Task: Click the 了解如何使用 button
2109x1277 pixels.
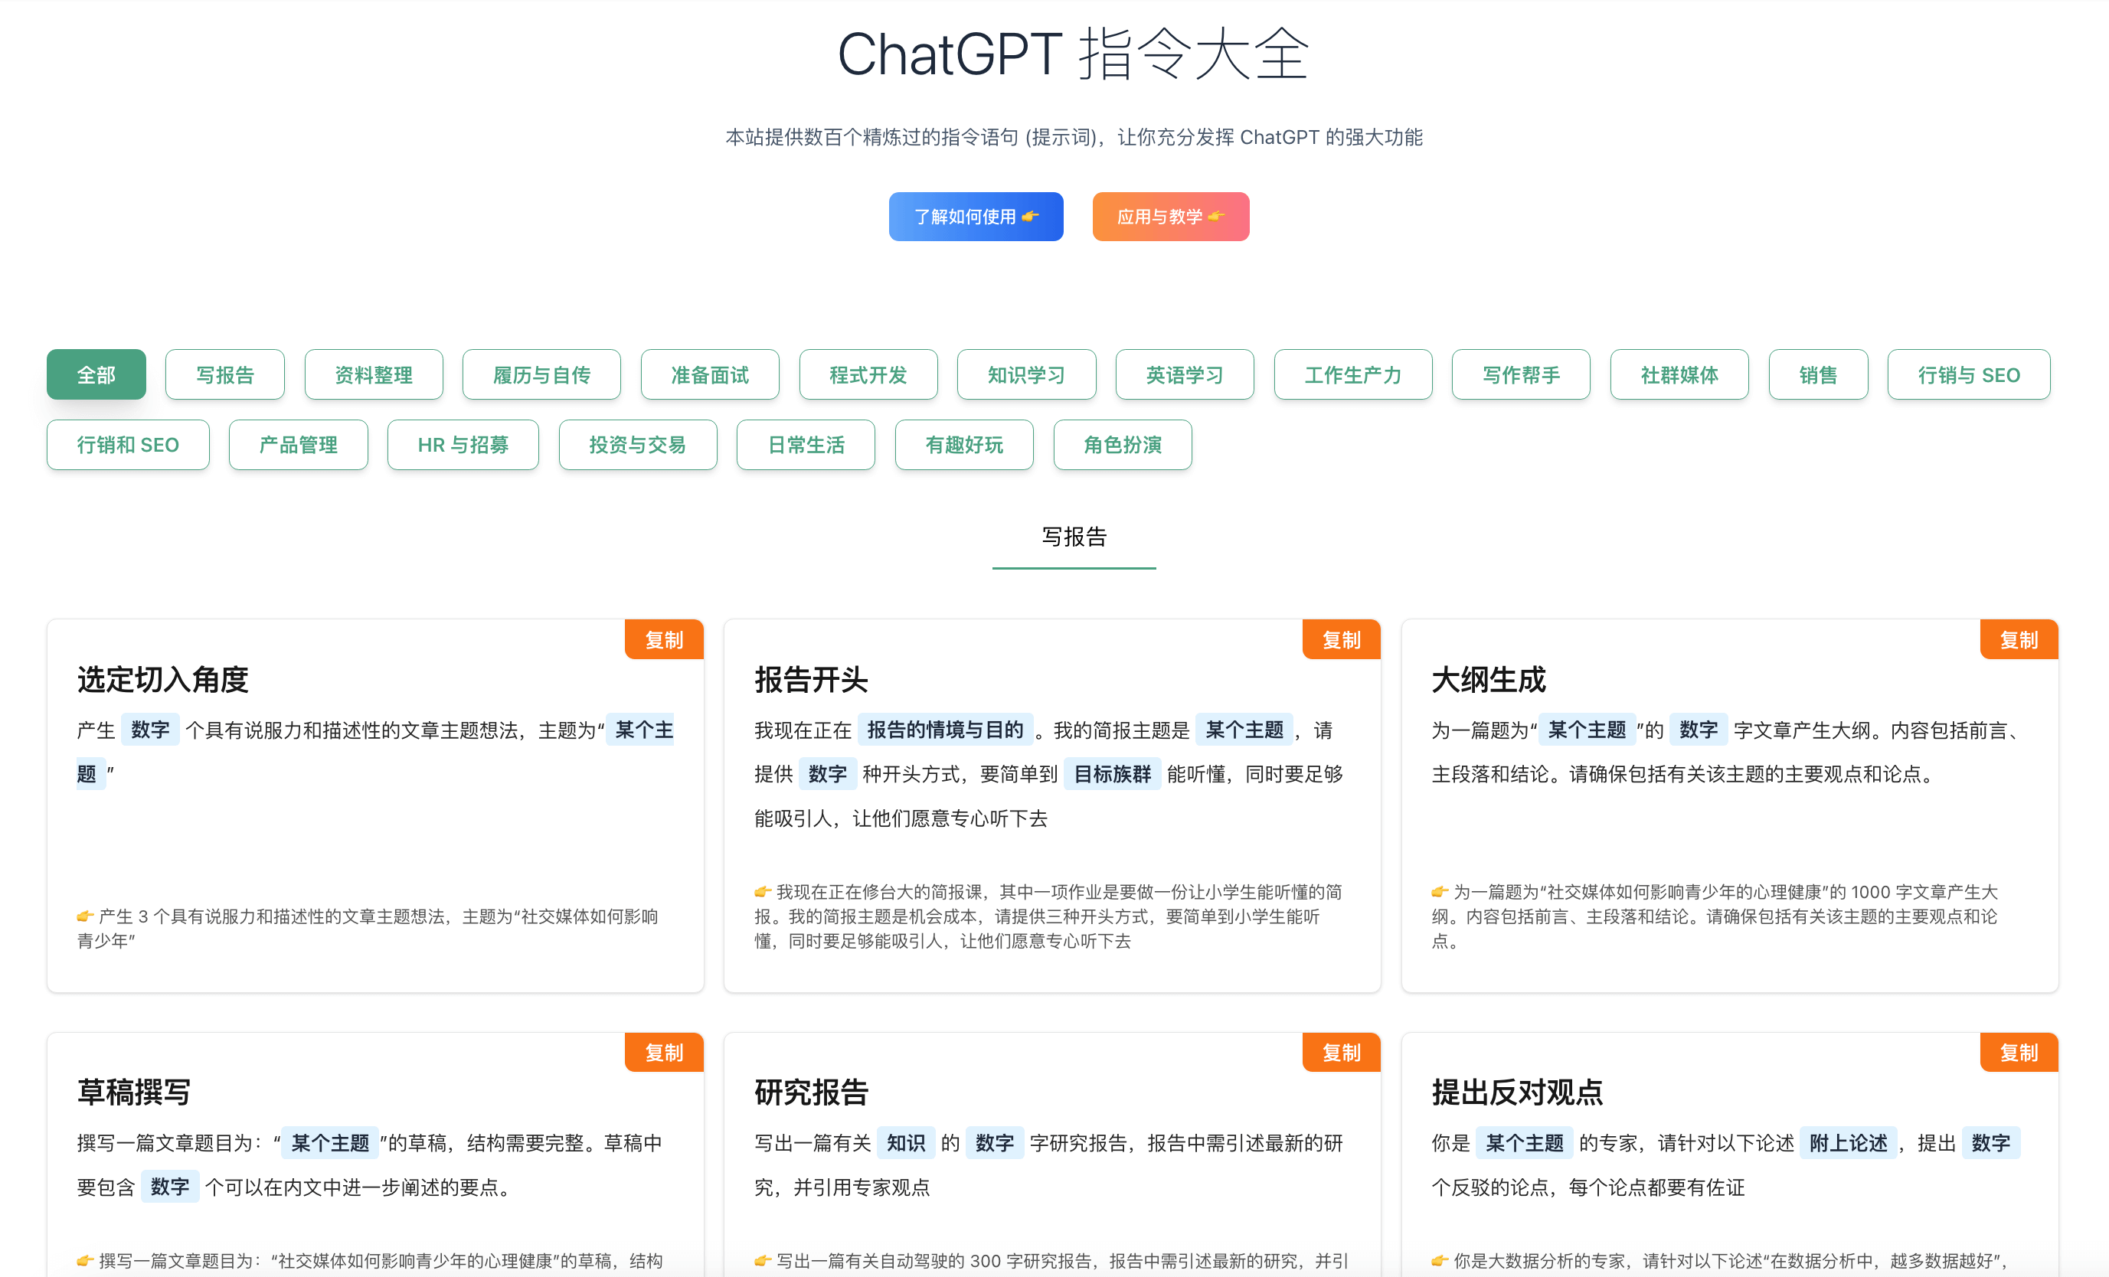Action: click(x=976, y=217)
